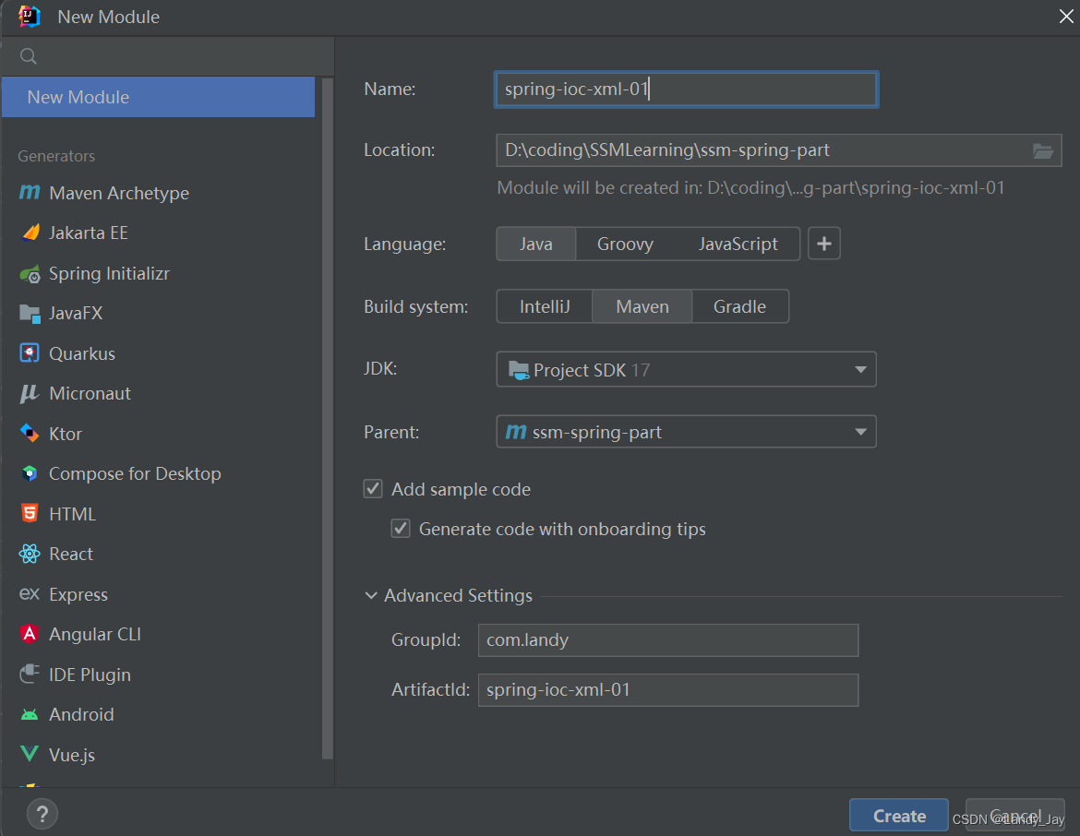Choose Maven build system

click(x=642, y=306)
